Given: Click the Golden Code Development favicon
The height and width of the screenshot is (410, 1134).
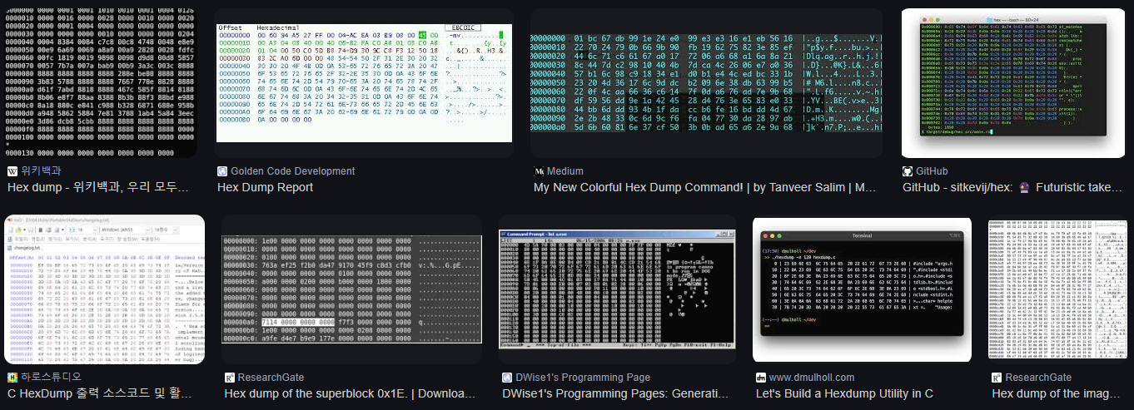Looking at the screenshot, I should tap(222, 171).
